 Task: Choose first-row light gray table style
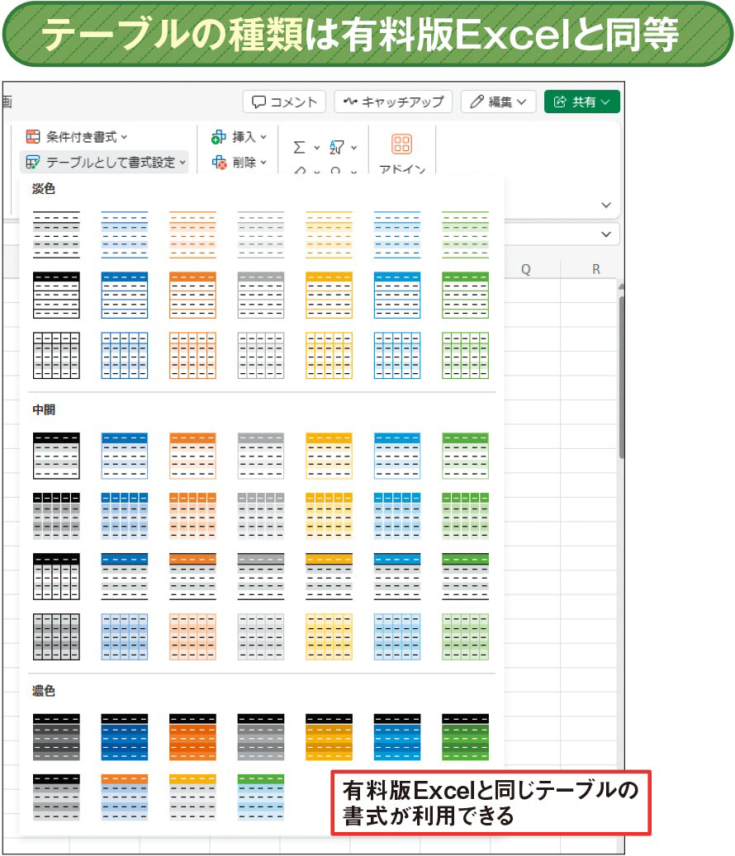tap(261, 234)
